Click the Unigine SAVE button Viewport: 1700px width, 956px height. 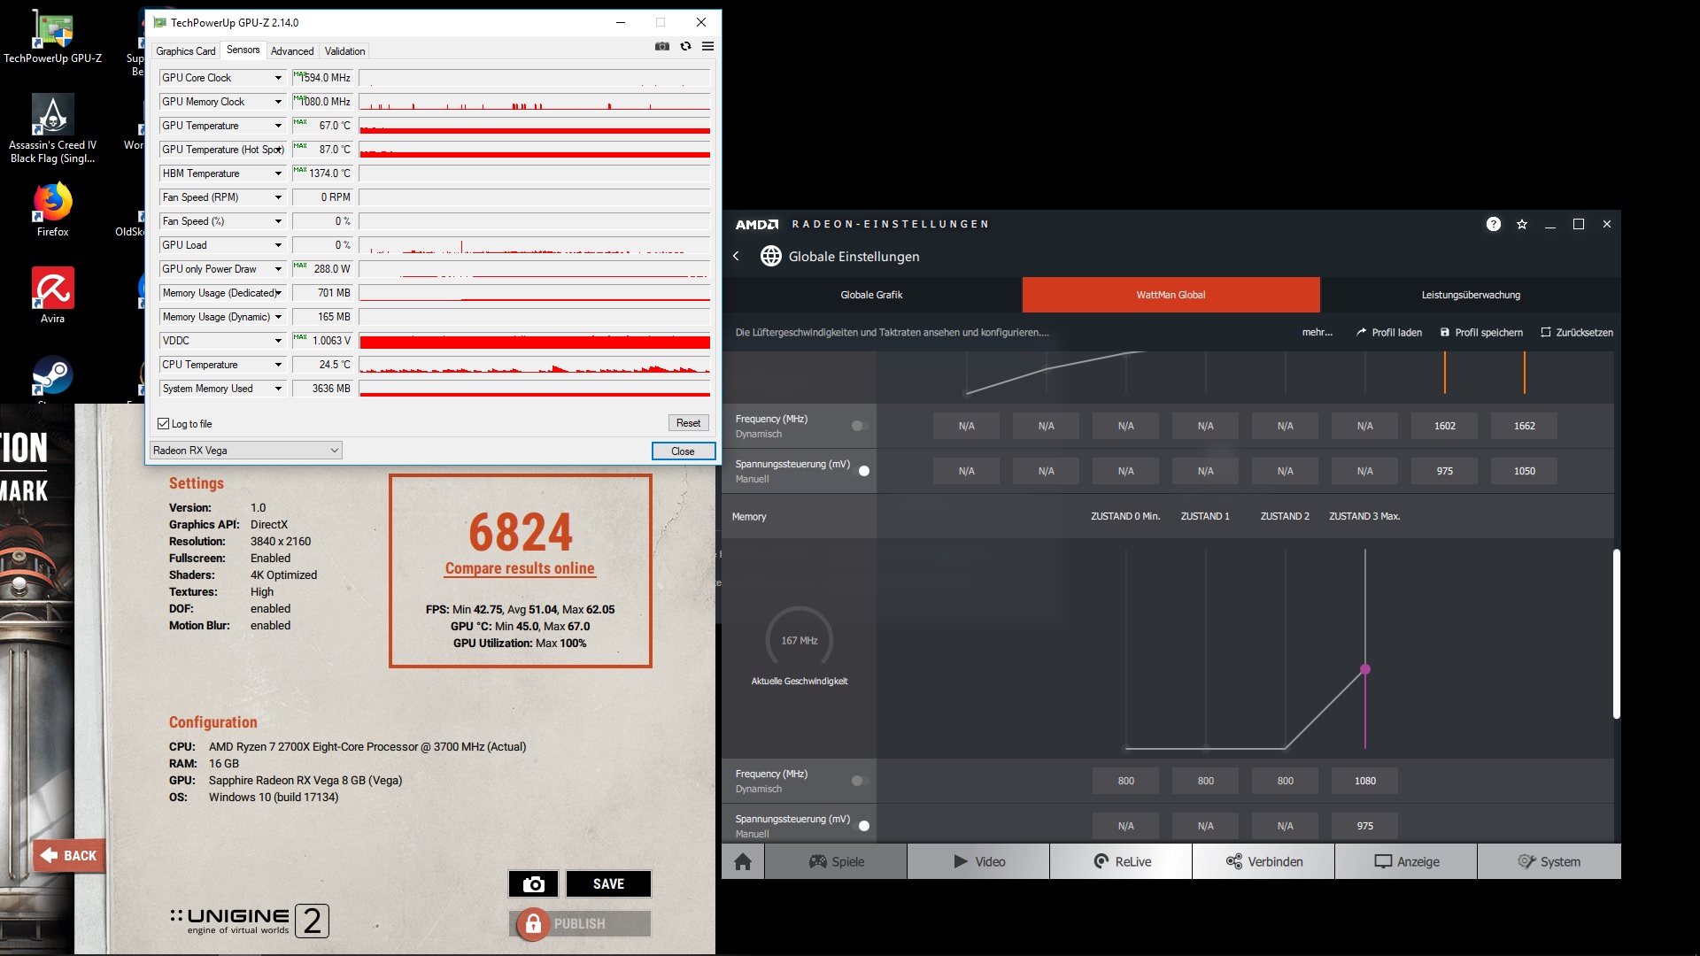608,883
